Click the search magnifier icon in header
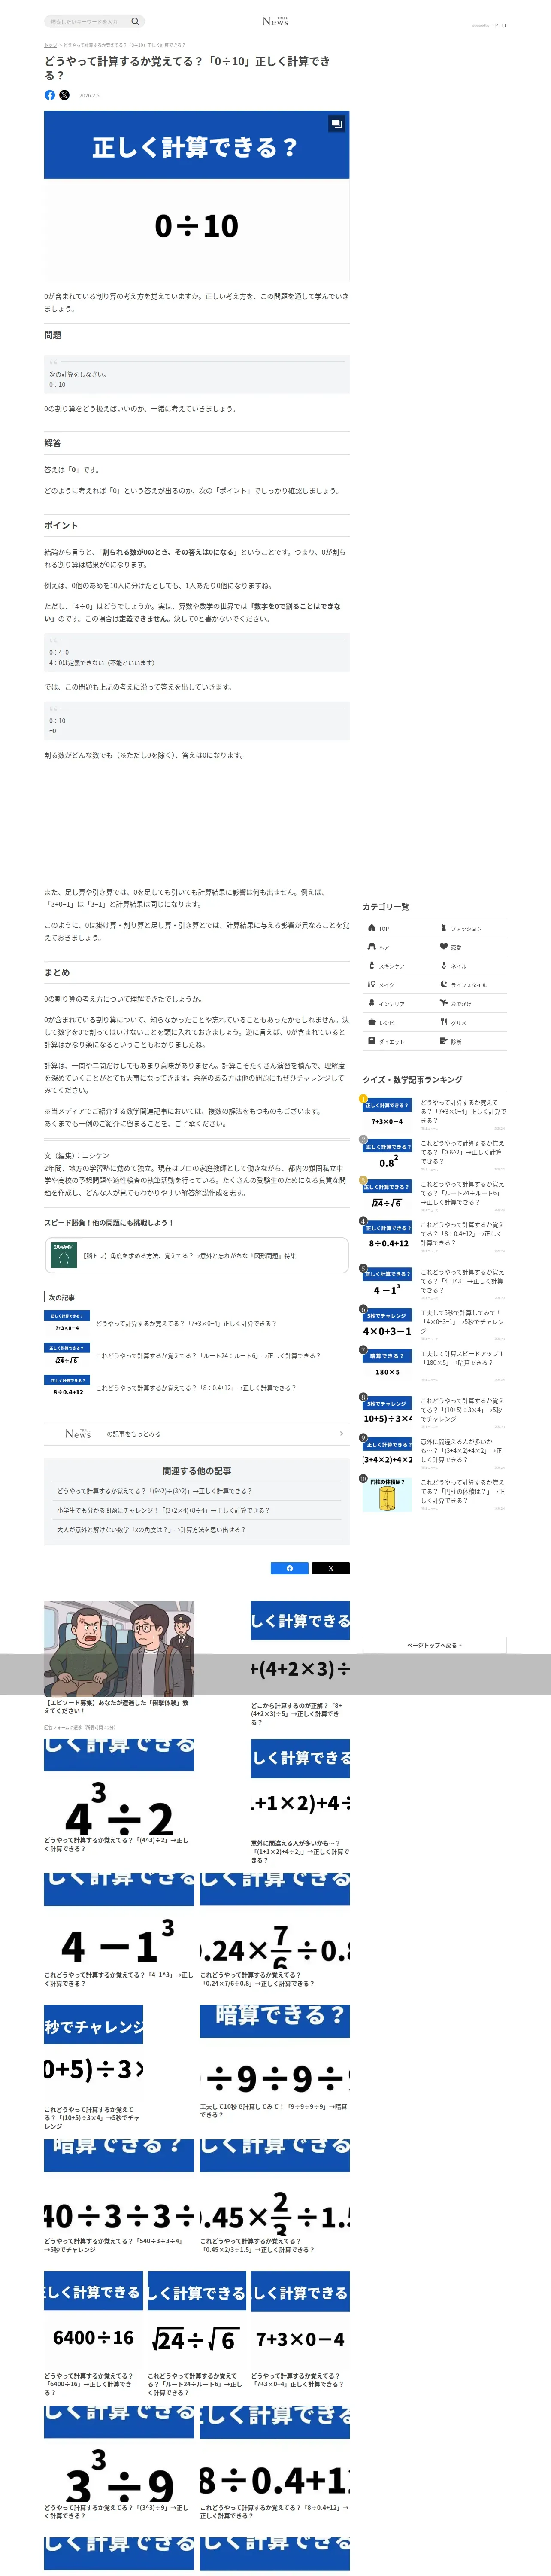This screenshot has width=551, height=2576. 135,21
